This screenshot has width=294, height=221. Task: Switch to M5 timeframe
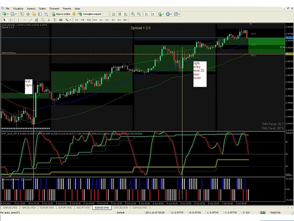point(83,20)
